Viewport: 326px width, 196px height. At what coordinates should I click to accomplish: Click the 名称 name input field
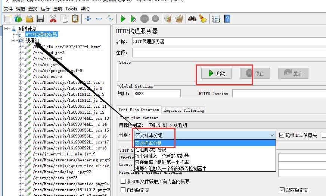(x=229, y=41)
